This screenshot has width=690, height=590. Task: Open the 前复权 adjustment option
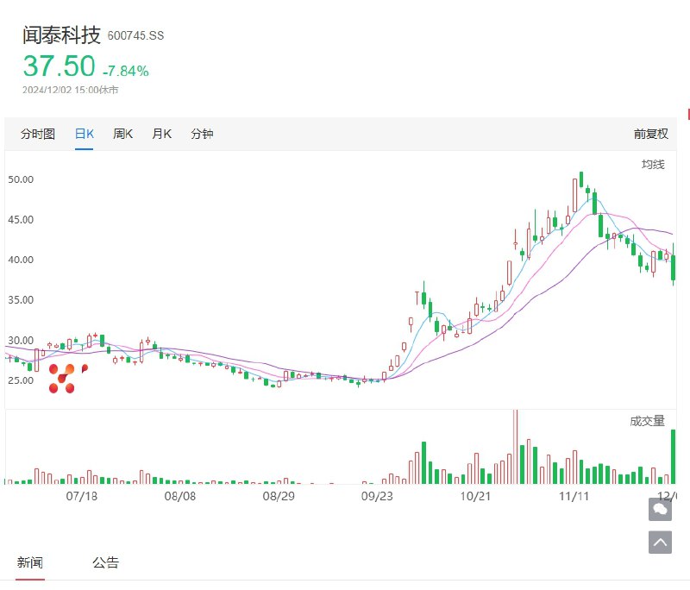(651, 134)
